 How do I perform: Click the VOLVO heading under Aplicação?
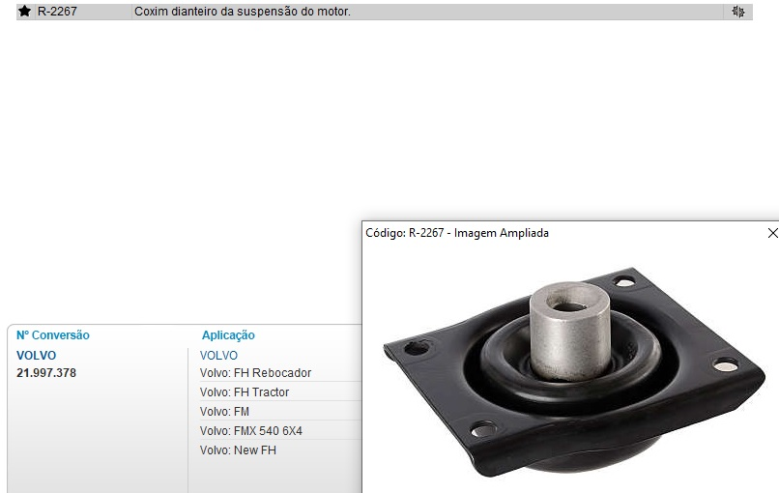pos(218,356)
